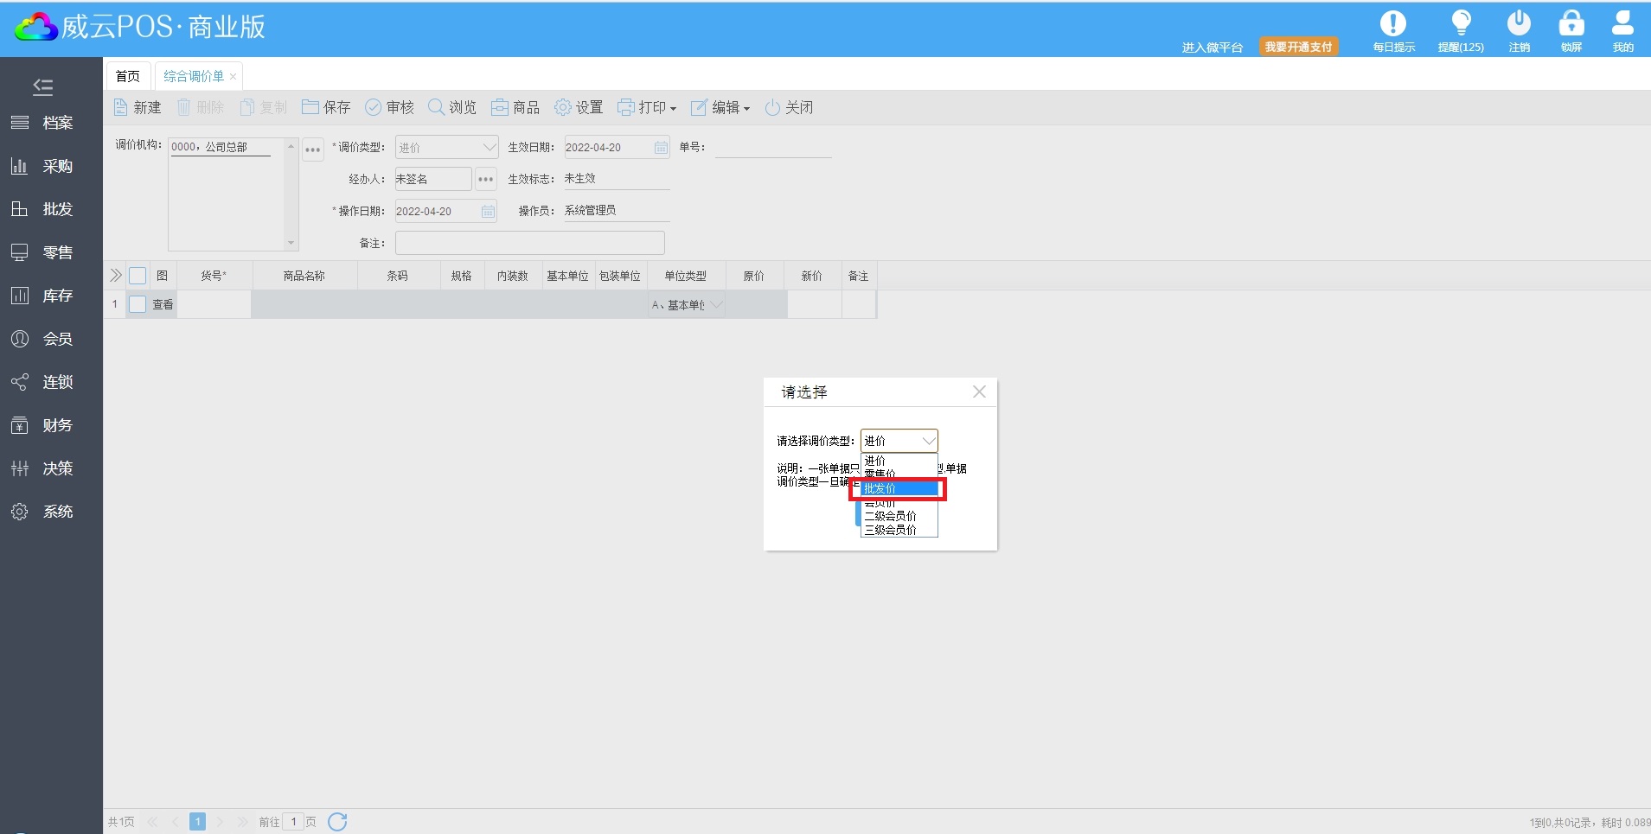Open the 连锁 sidebar section

tap(51, 382)
